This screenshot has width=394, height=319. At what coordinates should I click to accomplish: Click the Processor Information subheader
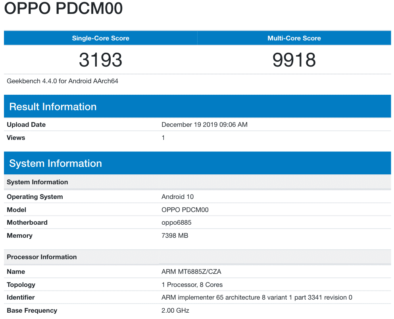(x=42, y=257)
